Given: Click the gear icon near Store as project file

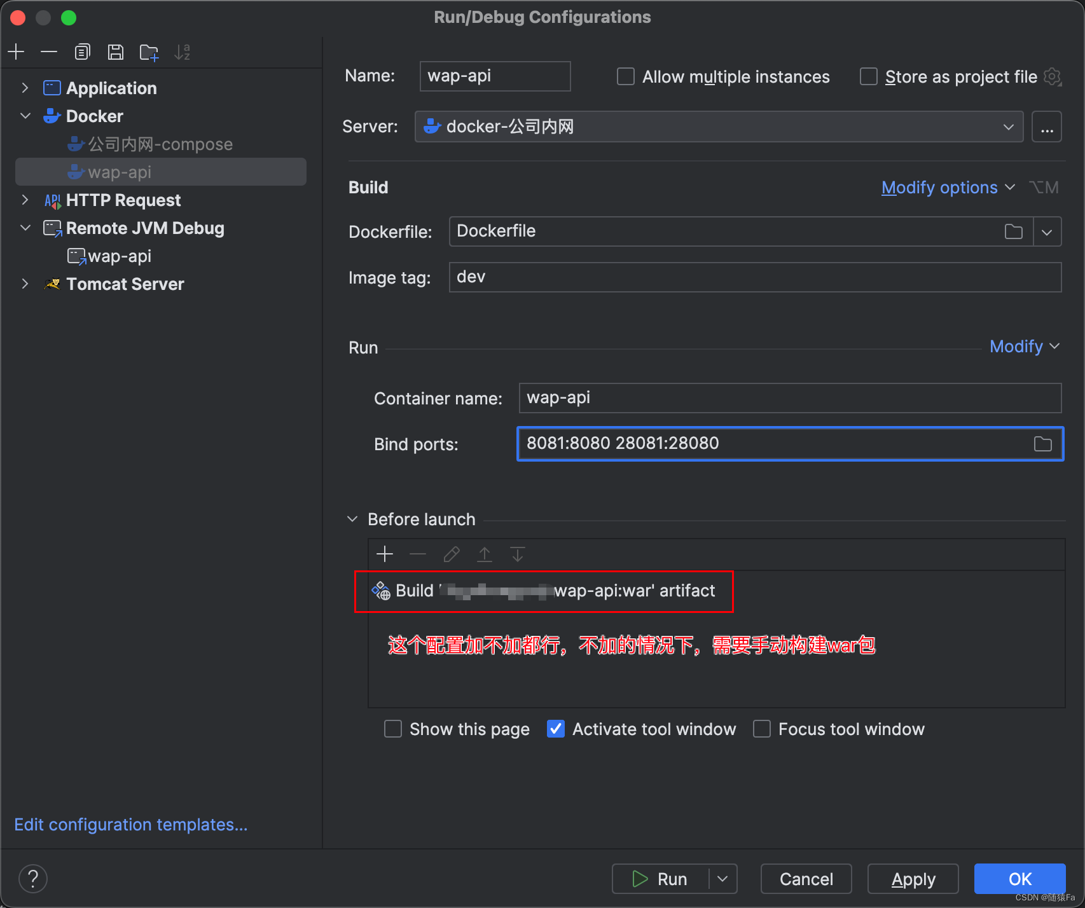Looking at the screenshot, I should (x=1053, y=76).
